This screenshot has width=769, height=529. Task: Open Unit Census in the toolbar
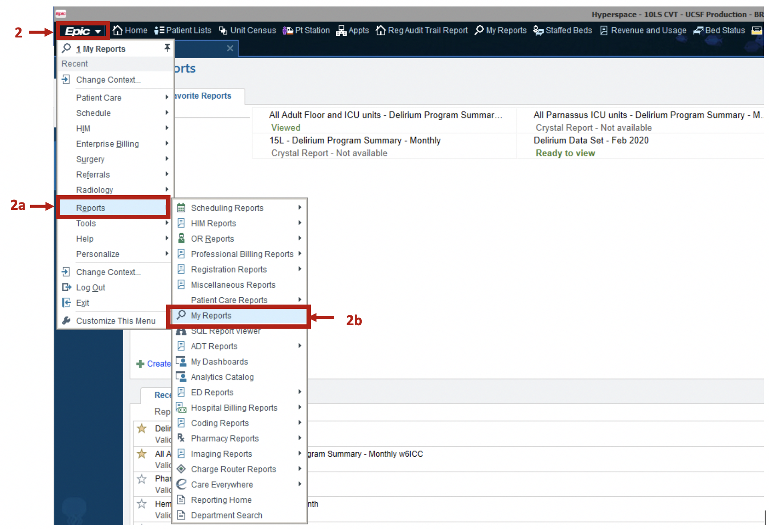(x=248, y=31)
